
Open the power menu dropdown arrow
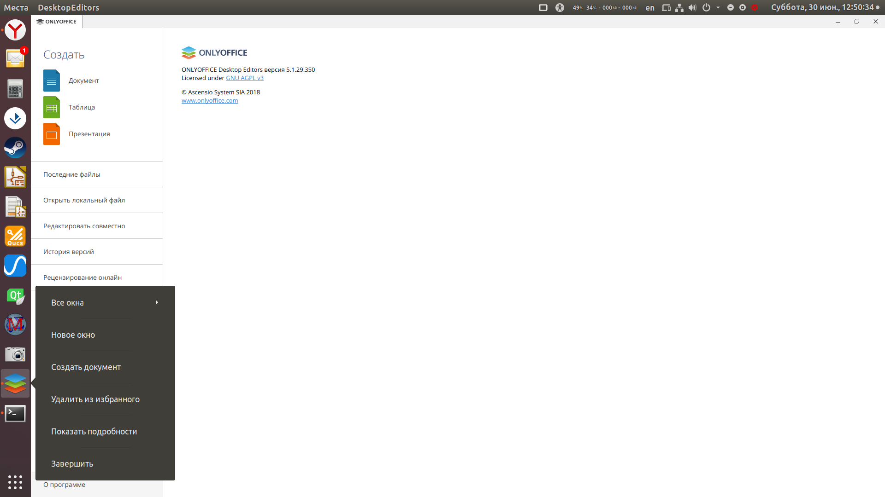tap(717, 7)
